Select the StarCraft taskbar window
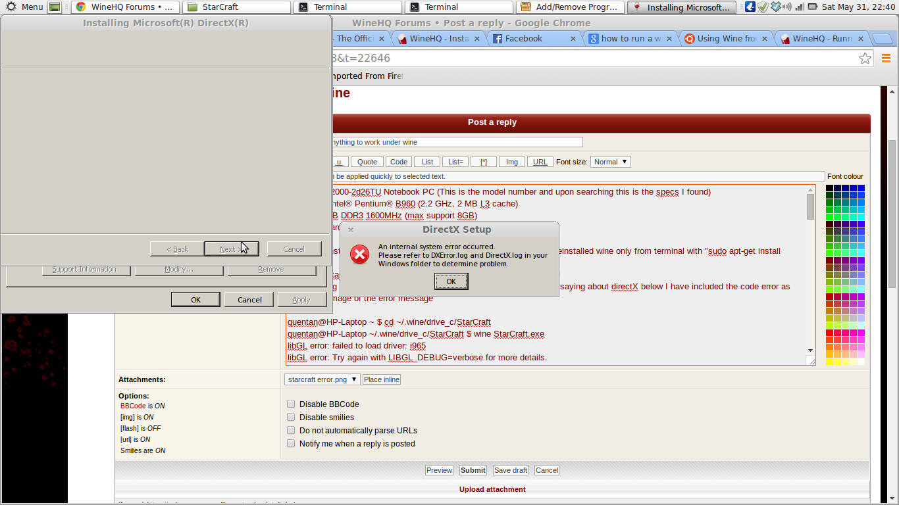 click(238, 7)
